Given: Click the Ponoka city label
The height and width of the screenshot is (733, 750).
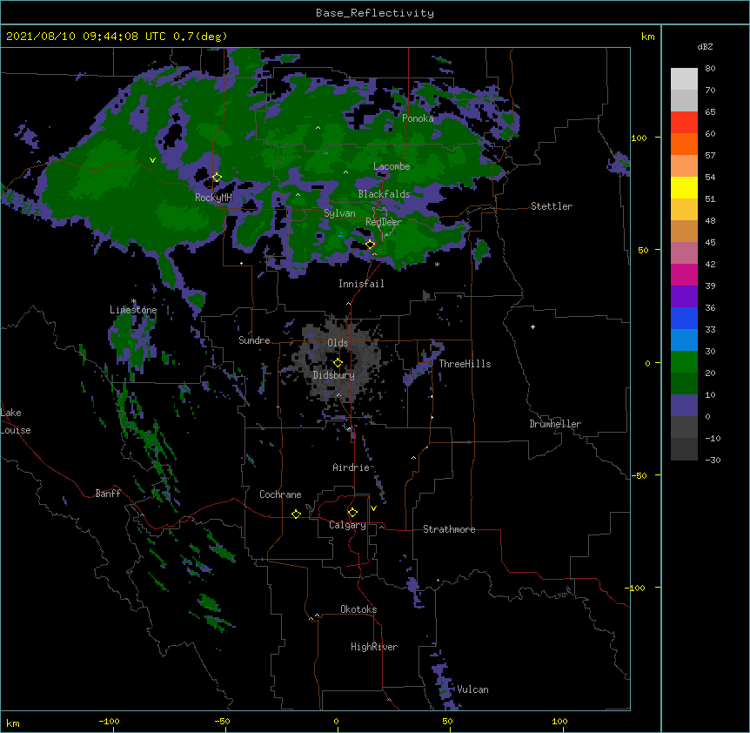Looking at the screenshot, I should click(x=418, y=118).
